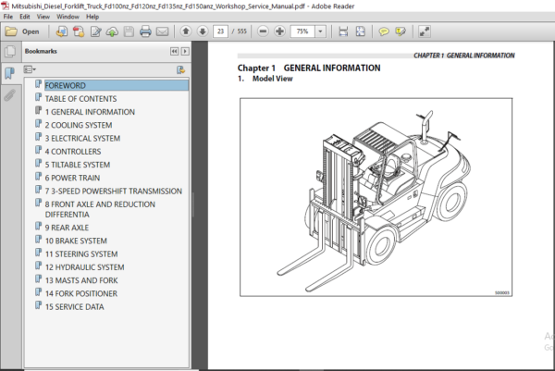Screen dimensions: 555x371
Task: Jump to 15 SERVICE DATA bookmark
Action: coord(75,307)
